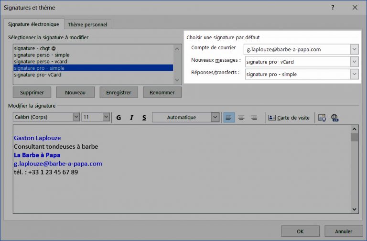Screen dimensions: 367x241
Task: Center the signature text
Action: coord(241,118)
